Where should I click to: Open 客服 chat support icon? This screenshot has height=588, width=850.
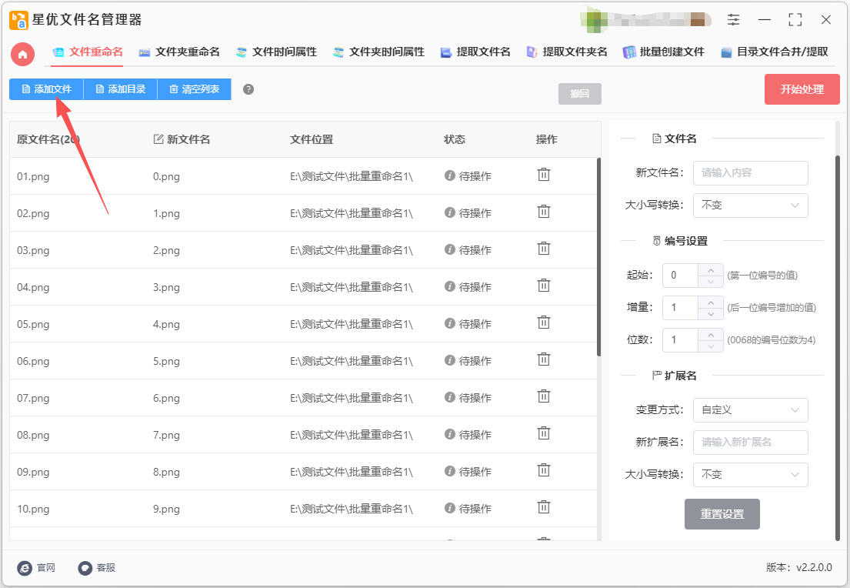pos(85,568)
